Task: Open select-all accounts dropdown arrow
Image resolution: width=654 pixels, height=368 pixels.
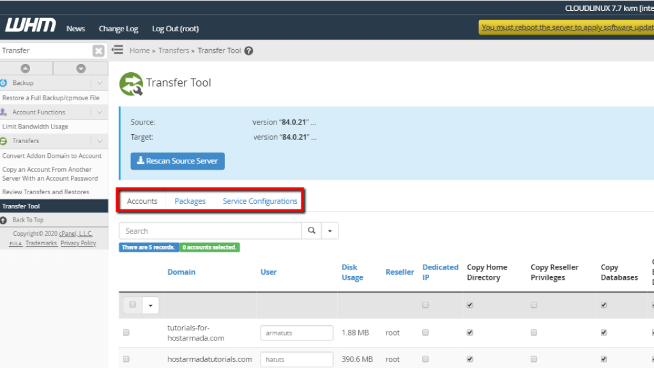Action: pos(151,305)
